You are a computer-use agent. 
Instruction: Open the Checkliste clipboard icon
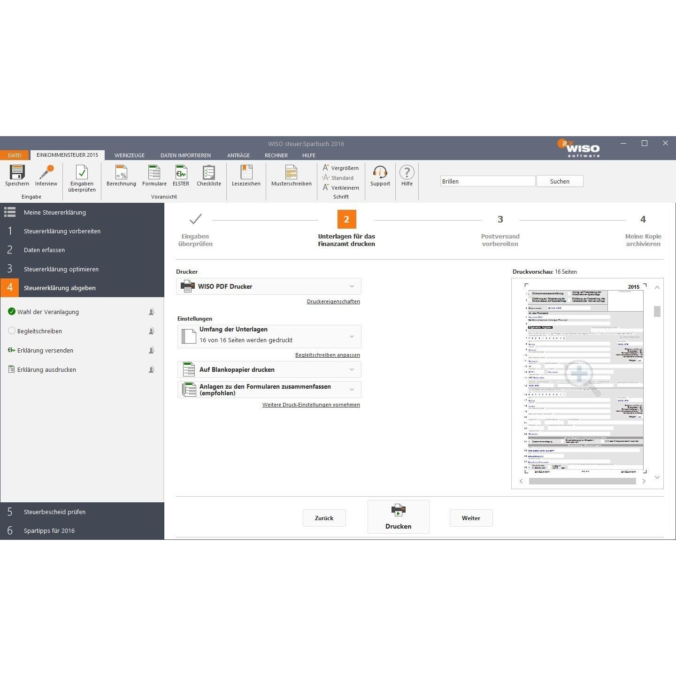pyautogui.click(x=209, y=172)
